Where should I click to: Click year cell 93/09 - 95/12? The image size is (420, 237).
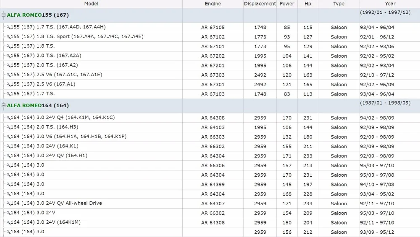(377, 232)
